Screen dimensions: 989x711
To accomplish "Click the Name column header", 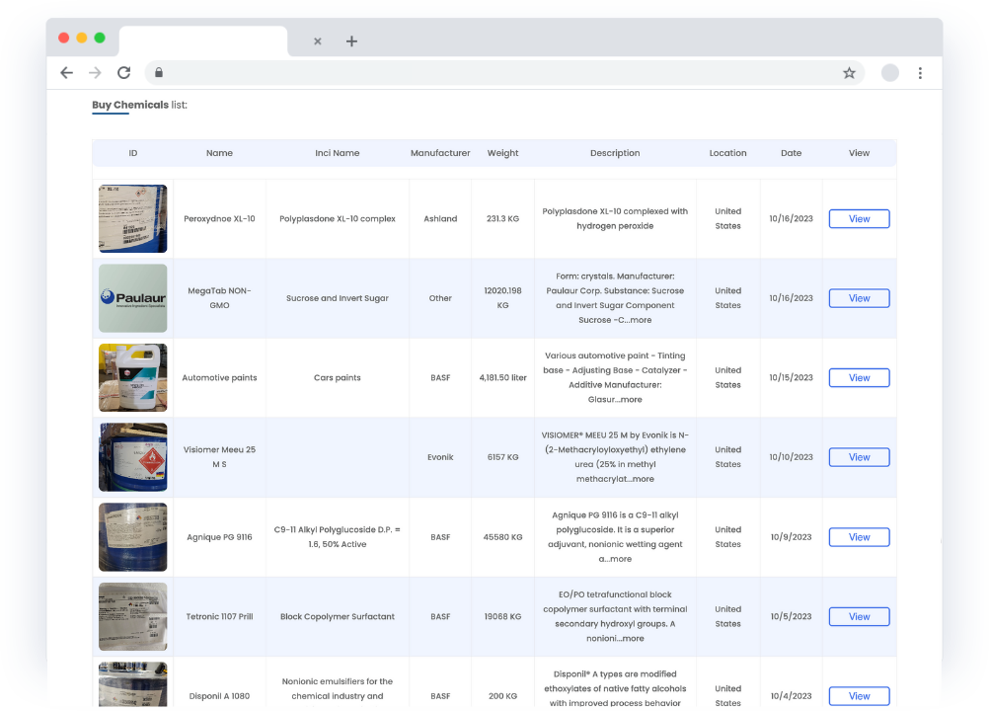I will pos(219,153).
